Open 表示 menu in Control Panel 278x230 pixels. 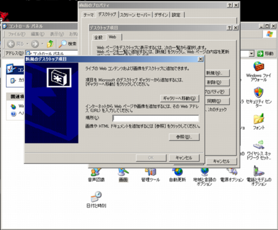coord(57,34)
